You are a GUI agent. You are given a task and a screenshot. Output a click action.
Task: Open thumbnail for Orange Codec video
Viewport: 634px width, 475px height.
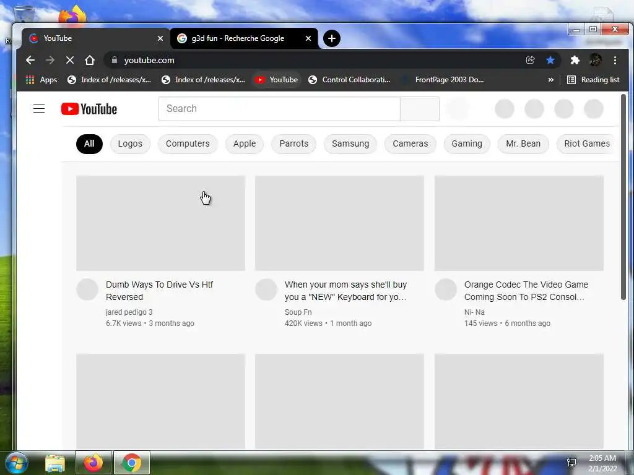pos(519,223)
